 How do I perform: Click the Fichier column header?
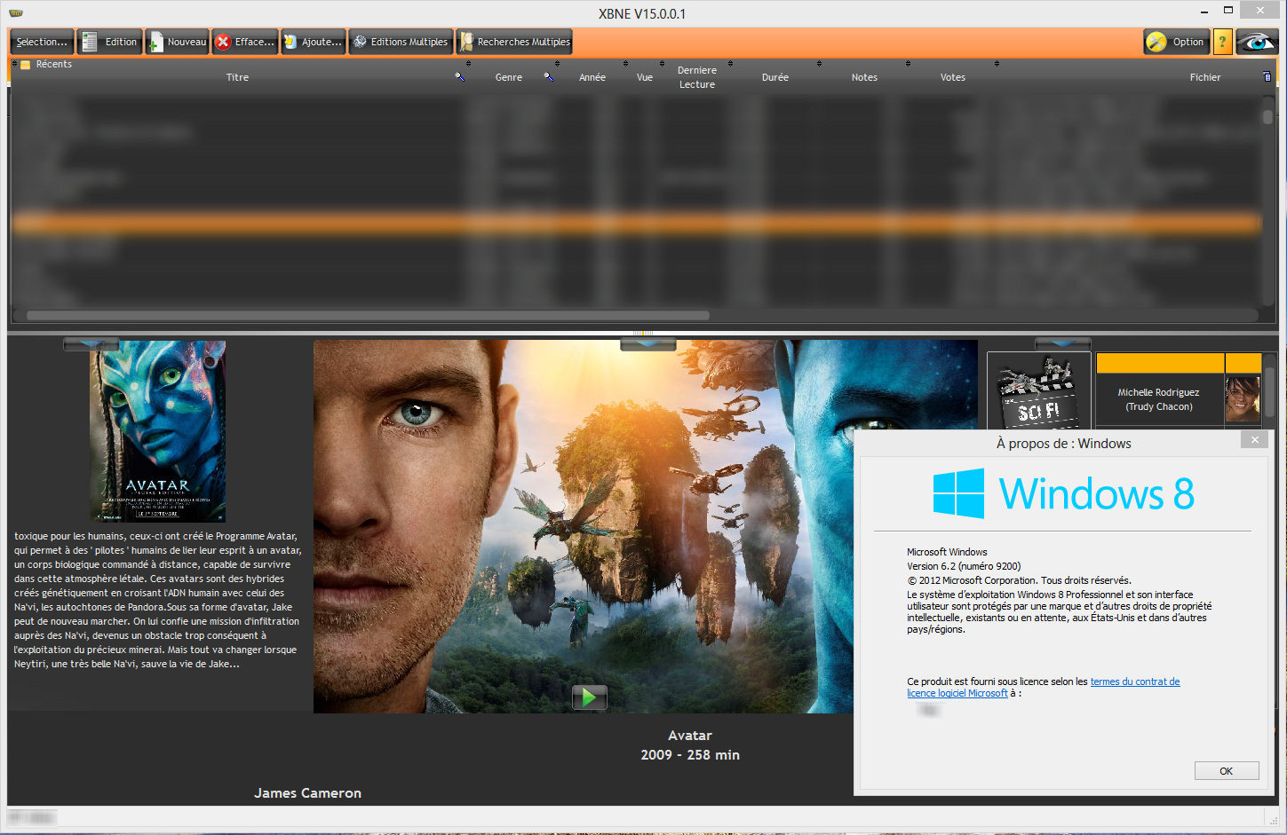coord(1205,77)
